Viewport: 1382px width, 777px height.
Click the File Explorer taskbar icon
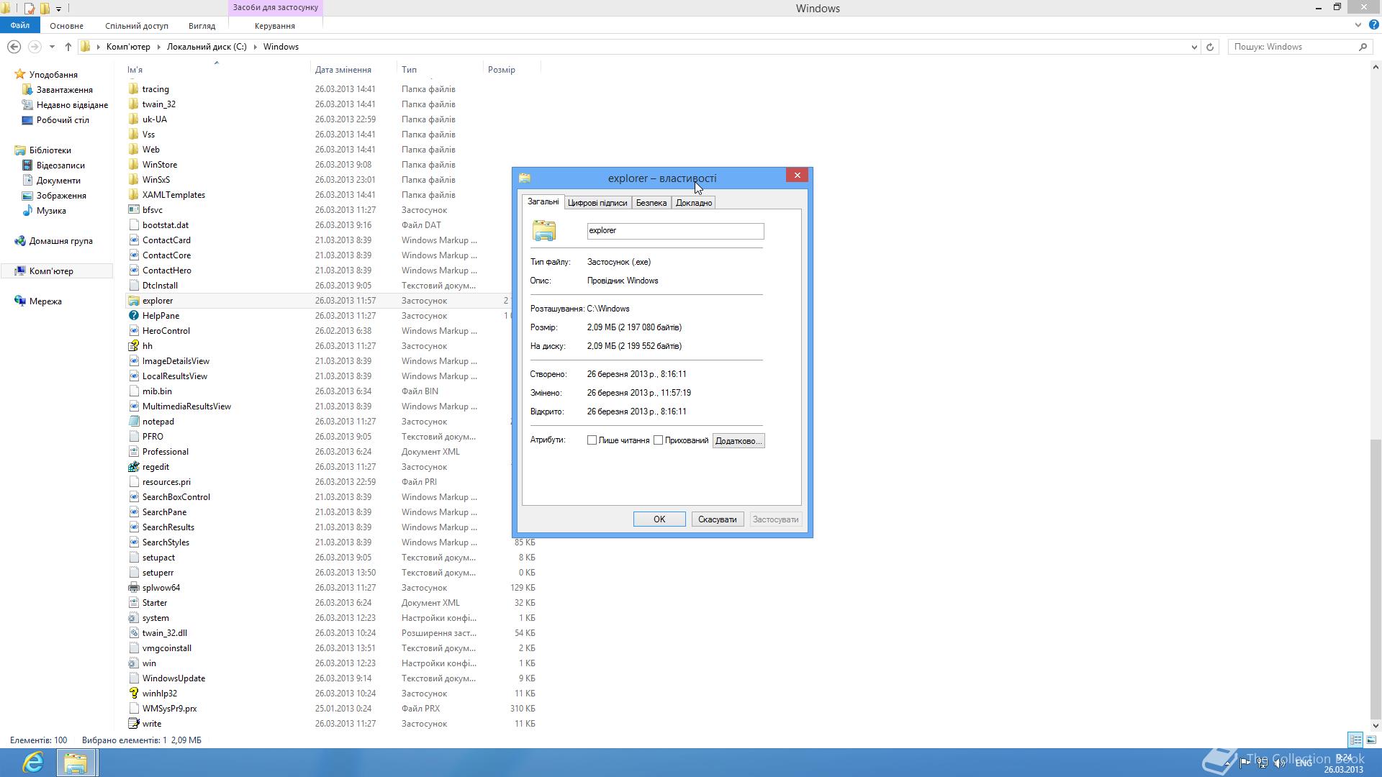(76, 762)
